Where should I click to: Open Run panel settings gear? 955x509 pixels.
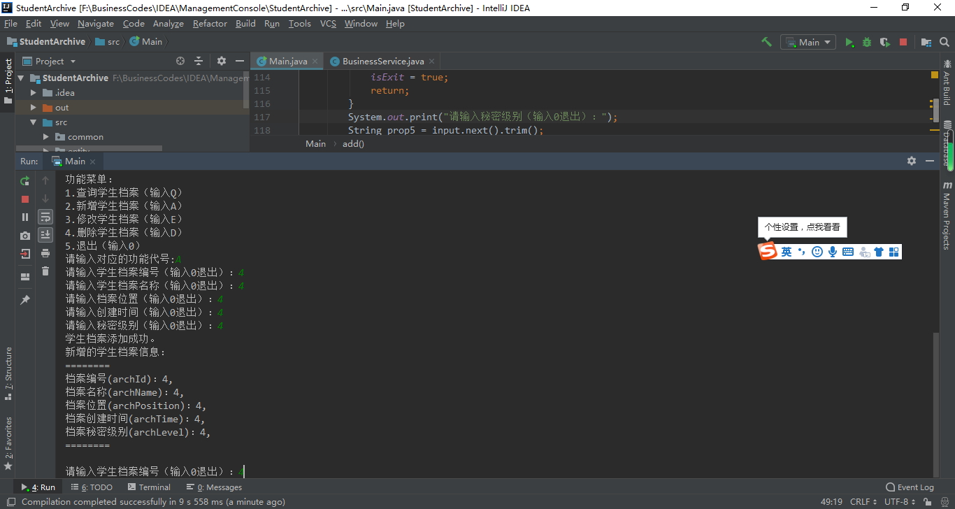pyautogui.click(x=912, y=161)
